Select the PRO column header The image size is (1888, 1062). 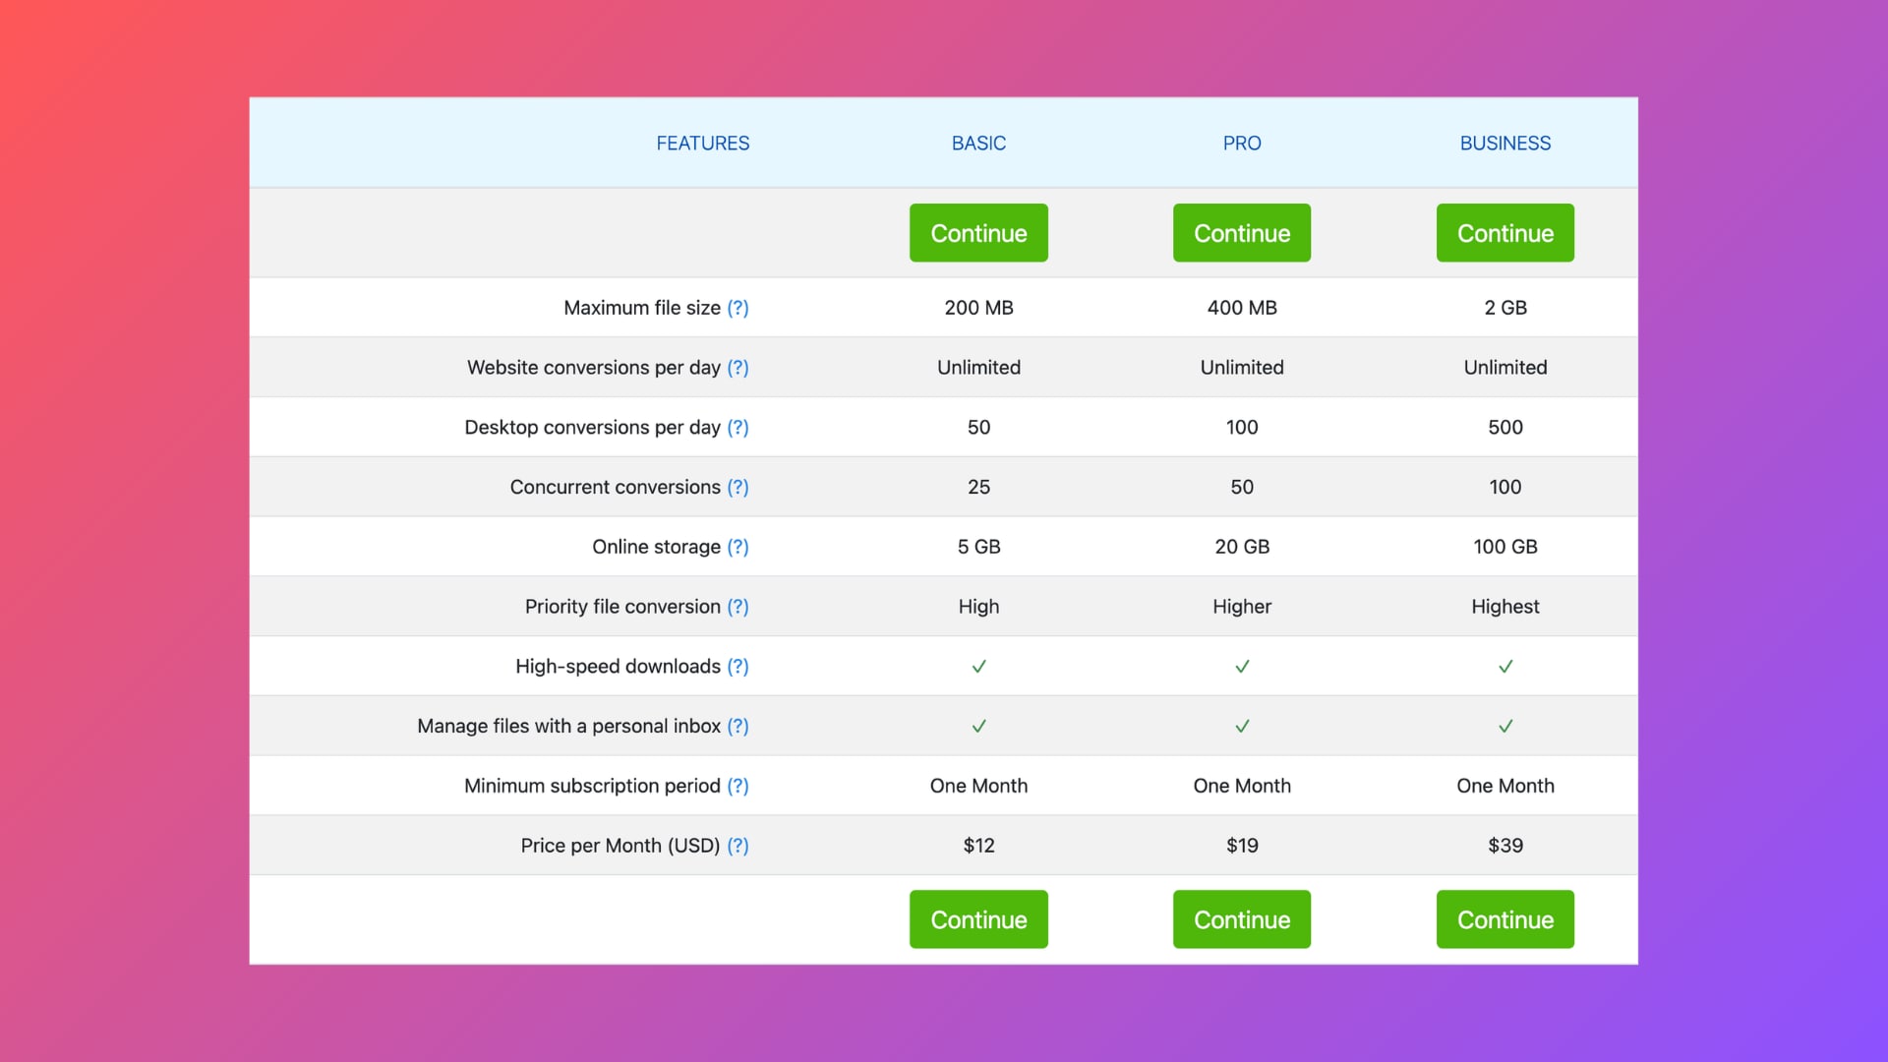coord(1242,144)
